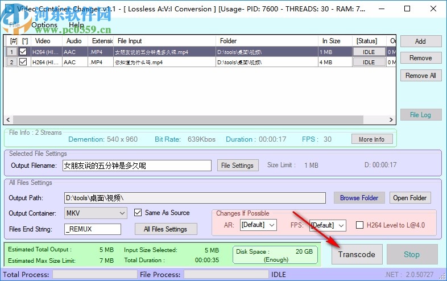Click the File Process progress bar
This screenshot has width=447, height=281.
coord(226,274)
